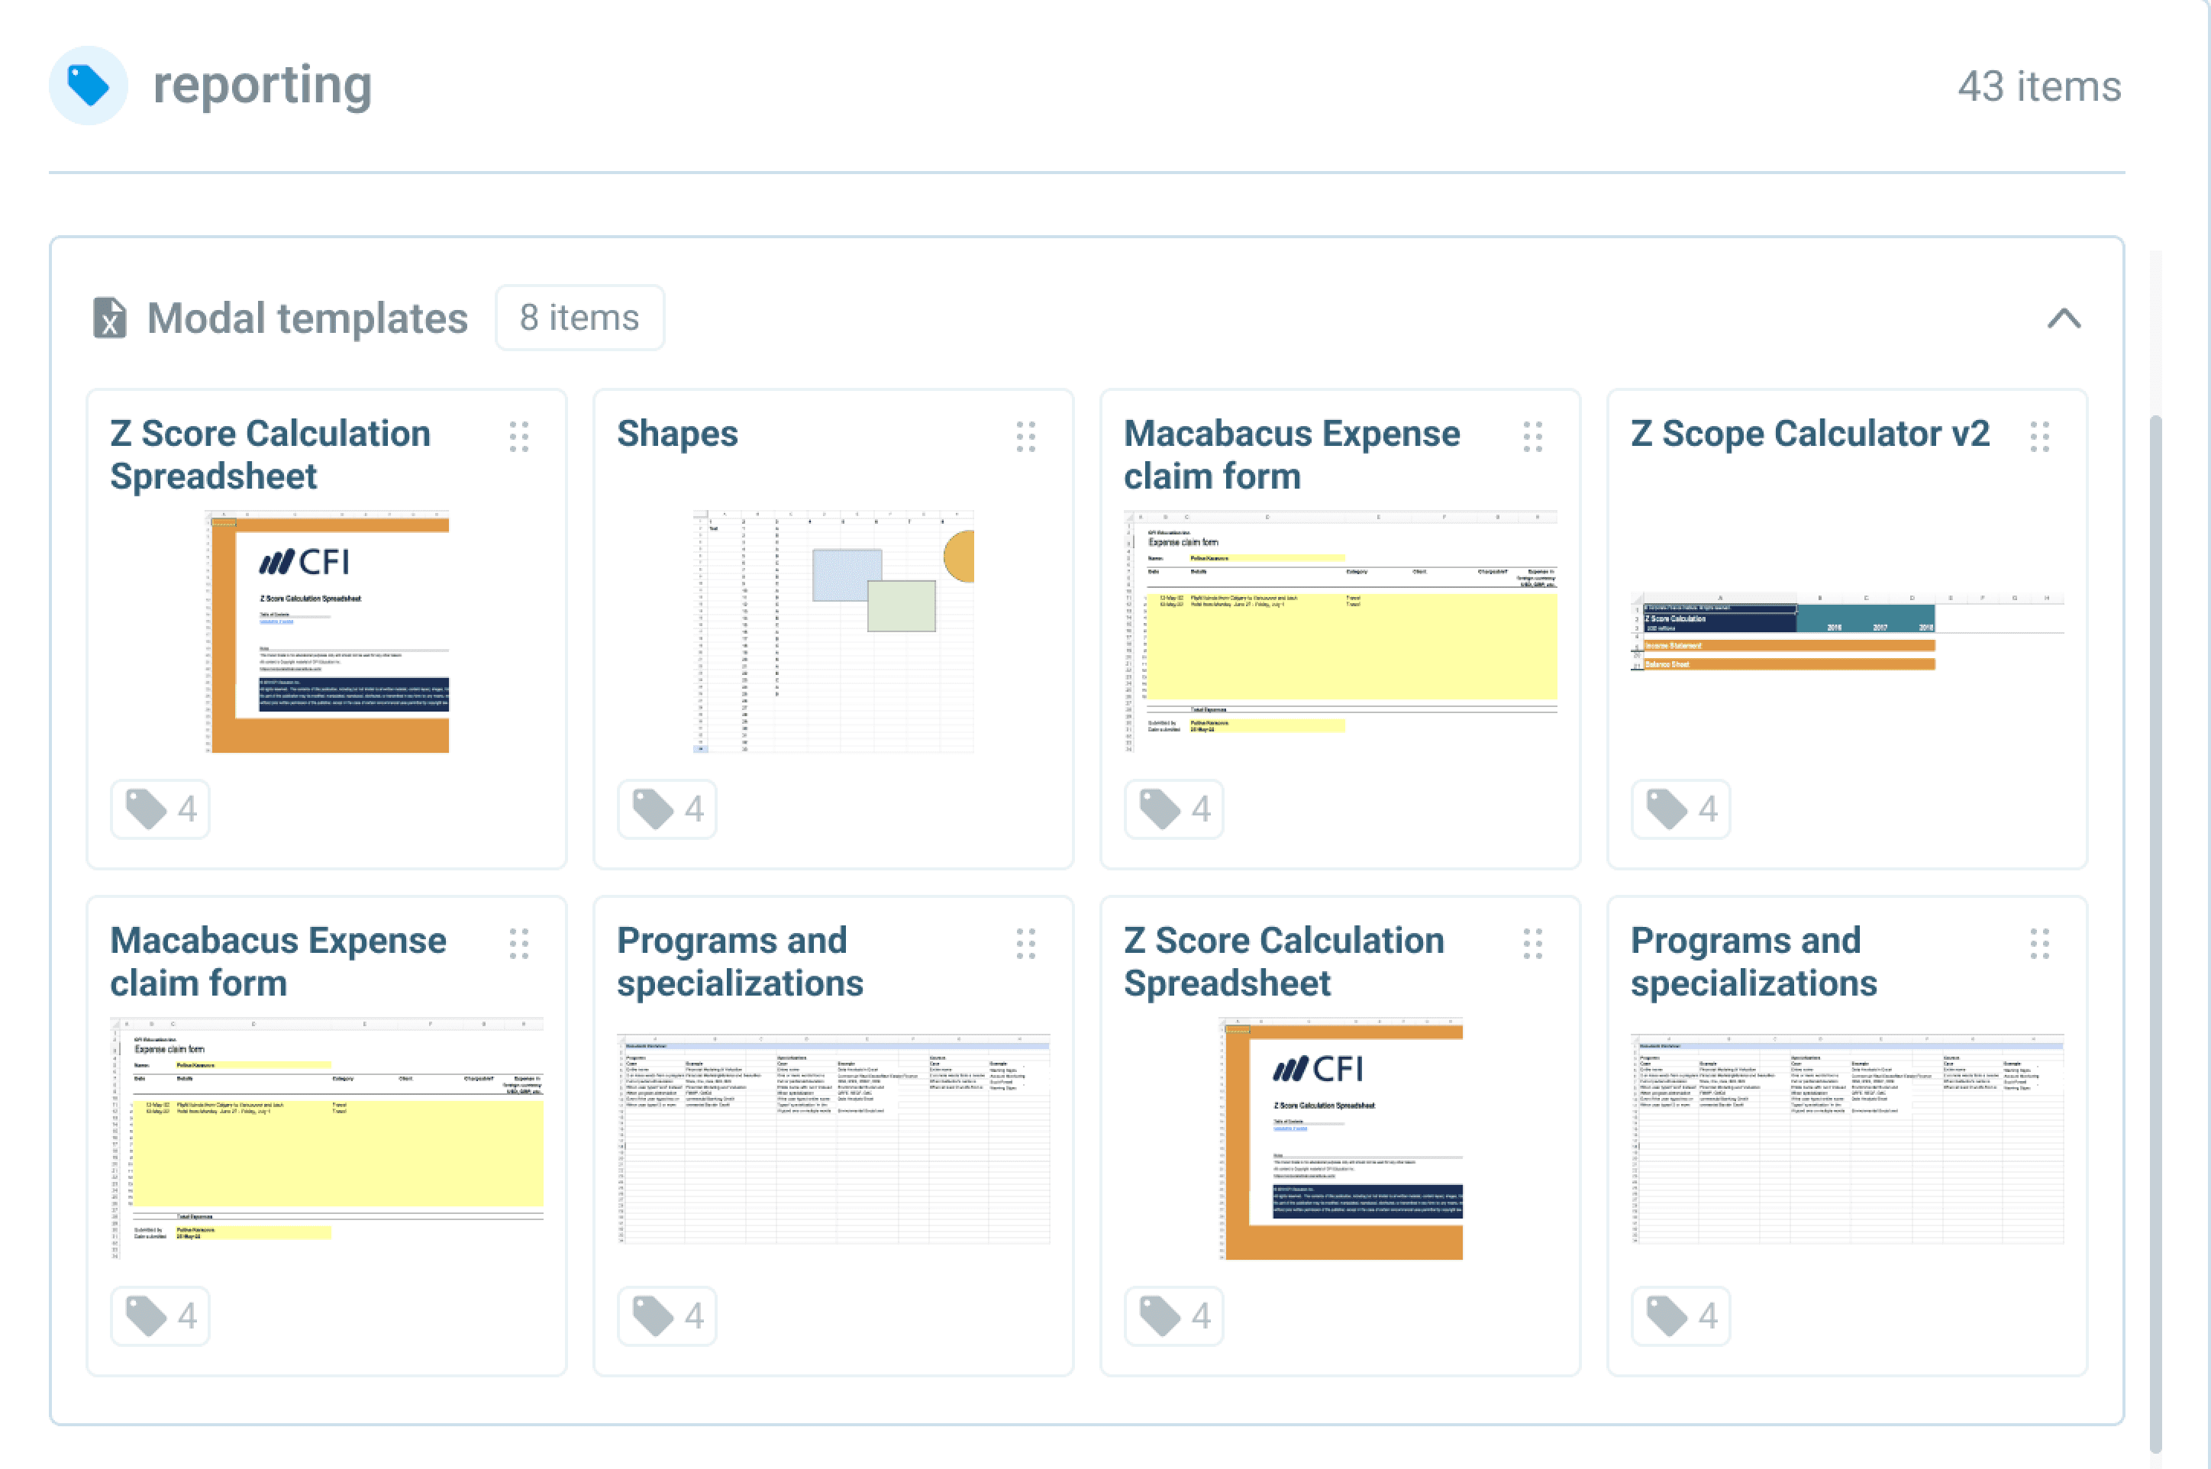
Task: Click drag handle on Z Scope Calculator v2
Action: pyautogui.click(x=2039, y=437)
